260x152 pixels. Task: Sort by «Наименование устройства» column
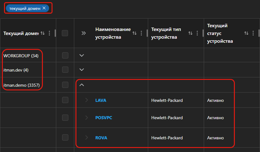pyautogui.click(x=135, y=33)
